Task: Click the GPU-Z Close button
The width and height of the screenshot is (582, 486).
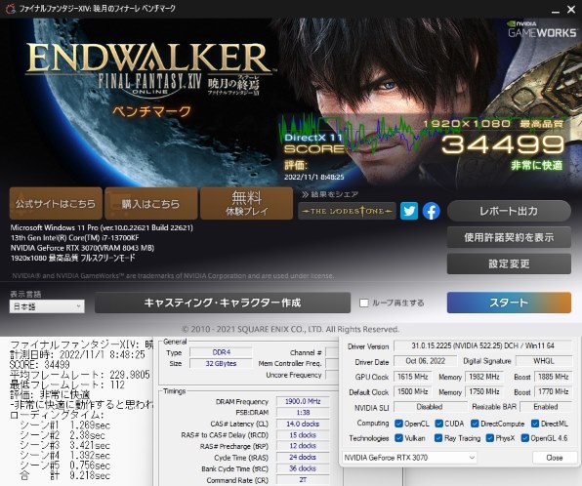Action: pos(554,458)
